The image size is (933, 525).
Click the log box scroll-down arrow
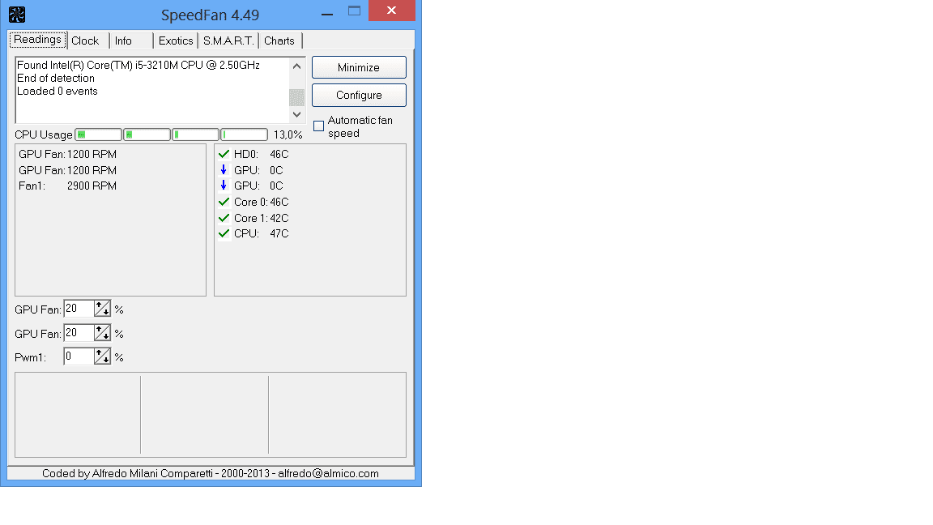pyautogui.click(x=297, y=114)
